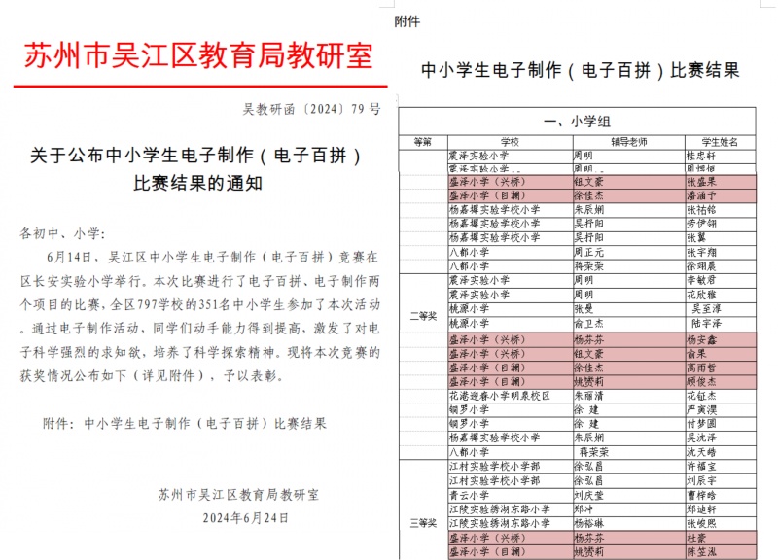Click the 附件 label atop right page

(x=407, y=21)
